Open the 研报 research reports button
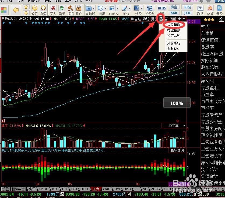 point(187,7)
